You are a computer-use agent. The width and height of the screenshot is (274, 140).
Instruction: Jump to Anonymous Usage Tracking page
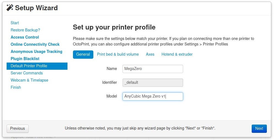coord(36,52)
